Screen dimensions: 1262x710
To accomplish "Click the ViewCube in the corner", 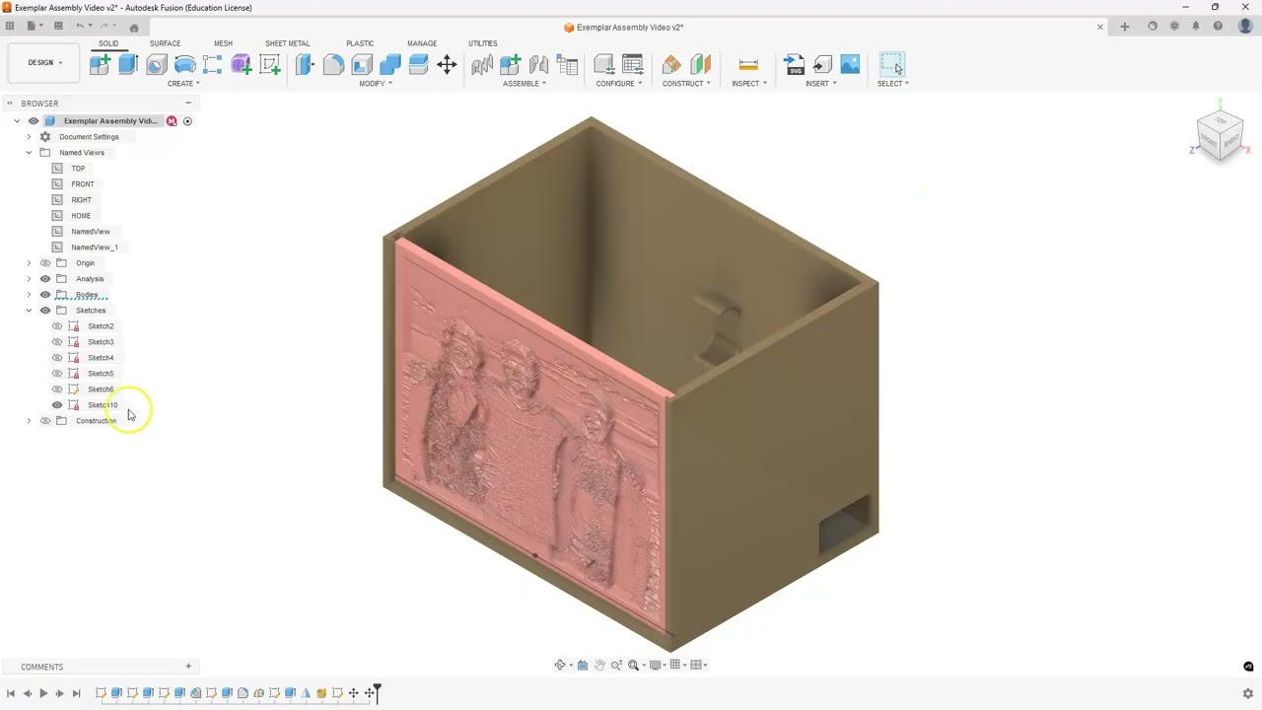I will pyautogui.click(x=1221, y=135).
